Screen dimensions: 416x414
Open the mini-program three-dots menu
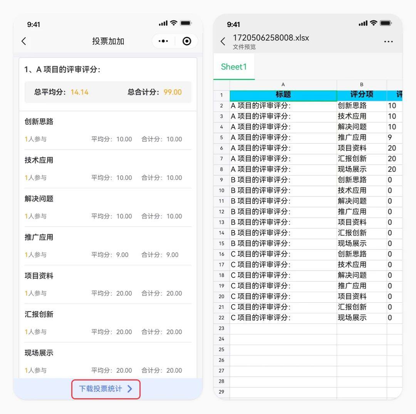coord(163,41)
